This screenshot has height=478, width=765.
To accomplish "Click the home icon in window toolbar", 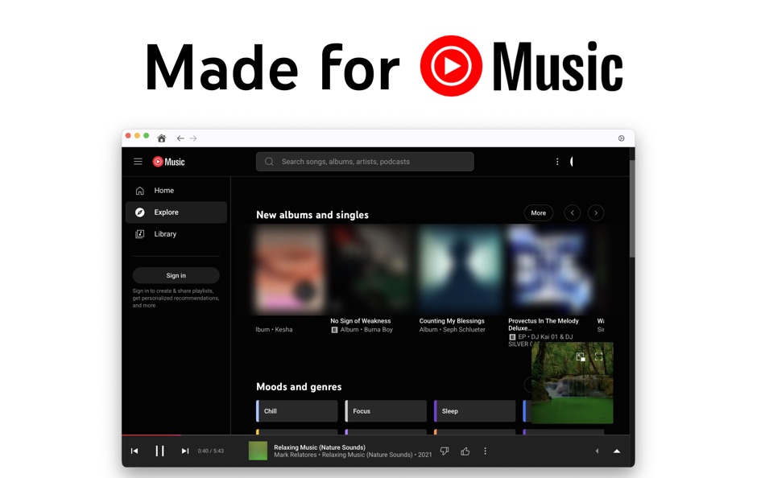I will tap(162, 138).
